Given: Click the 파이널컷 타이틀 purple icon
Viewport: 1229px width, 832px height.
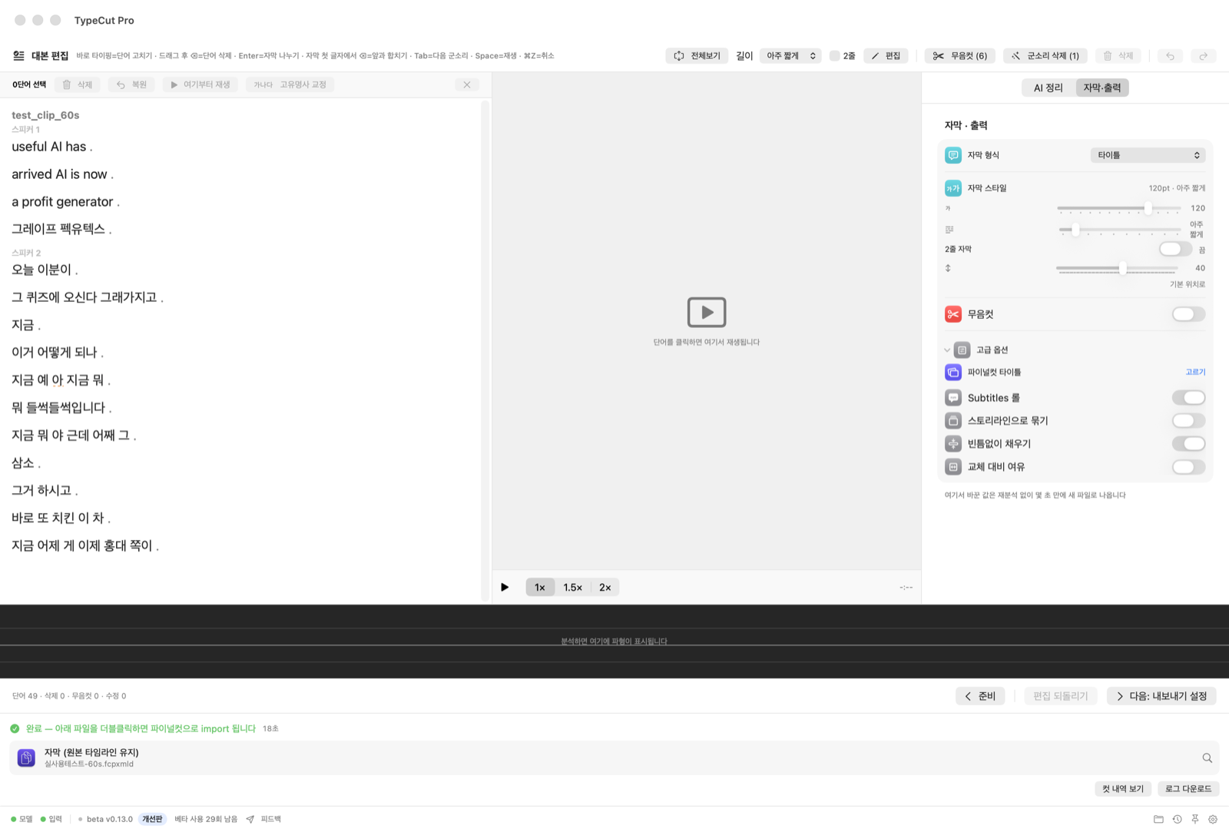Looking at the screenshot, I should coord(953,372).
